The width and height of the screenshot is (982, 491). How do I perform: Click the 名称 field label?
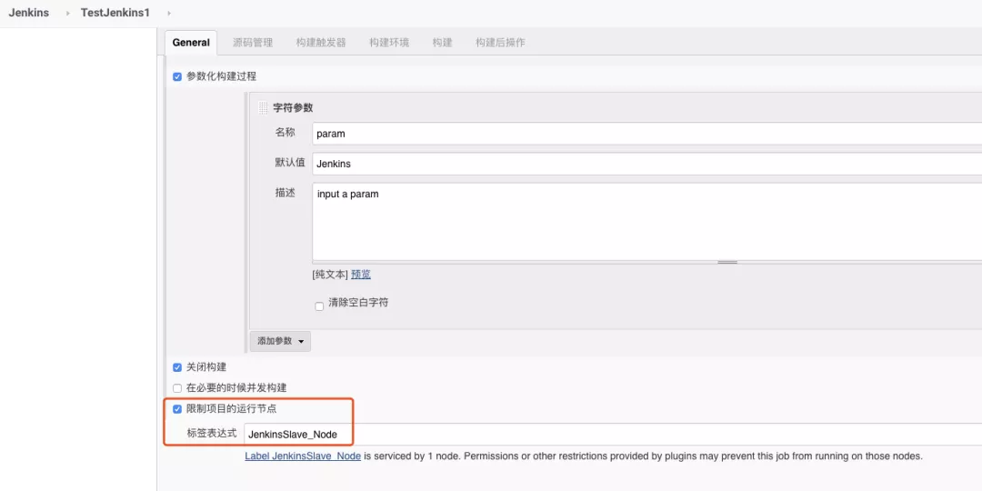coord(285,132)
